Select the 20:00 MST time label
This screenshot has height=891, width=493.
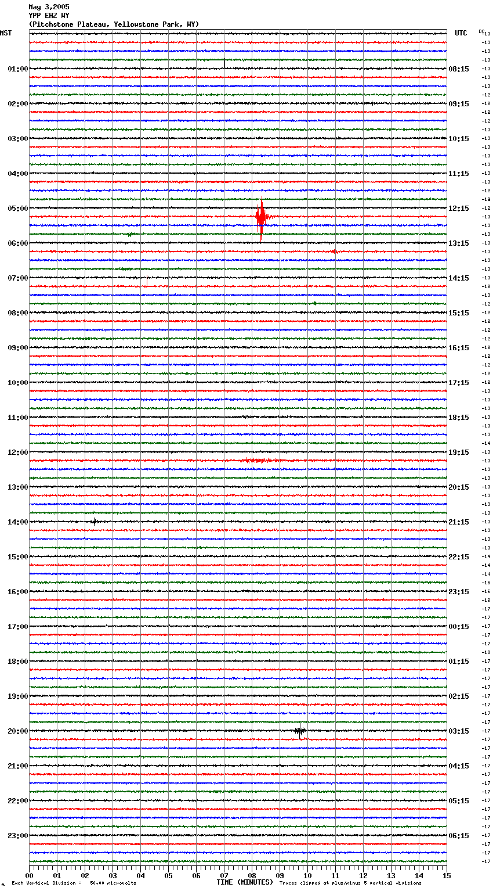pyautogui.click(x=18, y=731)
